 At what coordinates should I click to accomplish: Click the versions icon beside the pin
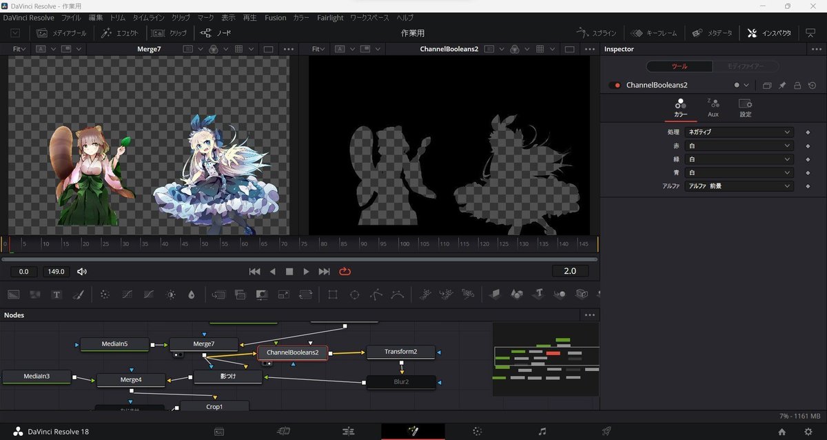[x=767, y=86]
